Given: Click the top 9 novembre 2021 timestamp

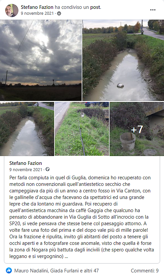Looking at the screenshot, I should pyautogui.click(x=37, y=13).
